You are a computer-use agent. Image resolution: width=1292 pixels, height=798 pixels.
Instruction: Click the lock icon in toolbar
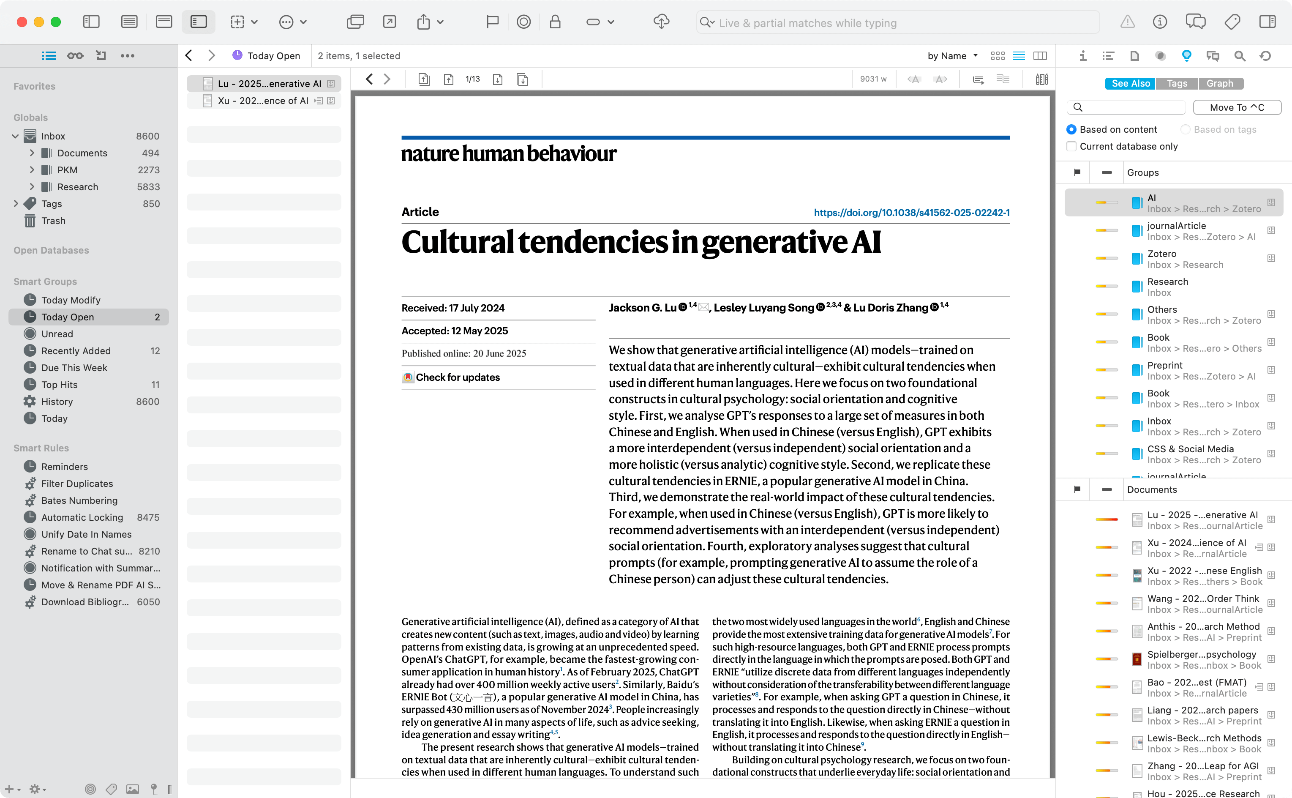point(555,22)
